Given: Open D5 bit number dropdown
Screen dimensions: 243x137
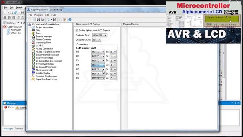Looking at the screenshot, I should (x=113, y=69).
